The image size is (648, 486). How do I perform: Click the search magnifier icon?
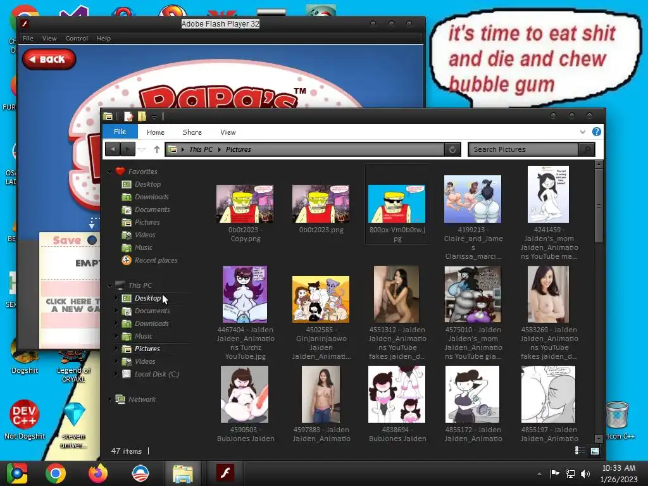click(587, 149)
